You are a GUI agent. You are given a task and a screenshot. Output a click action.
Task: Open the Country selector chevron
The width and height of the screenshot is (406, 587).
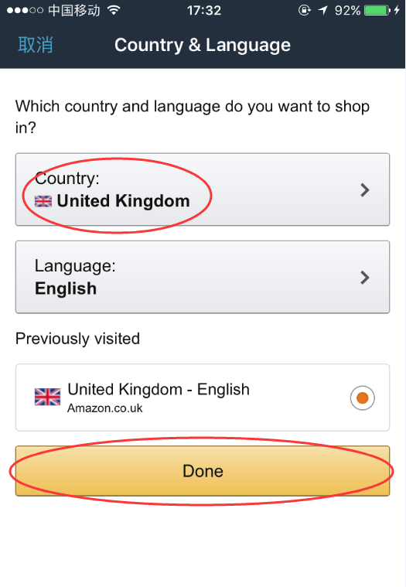365,190
